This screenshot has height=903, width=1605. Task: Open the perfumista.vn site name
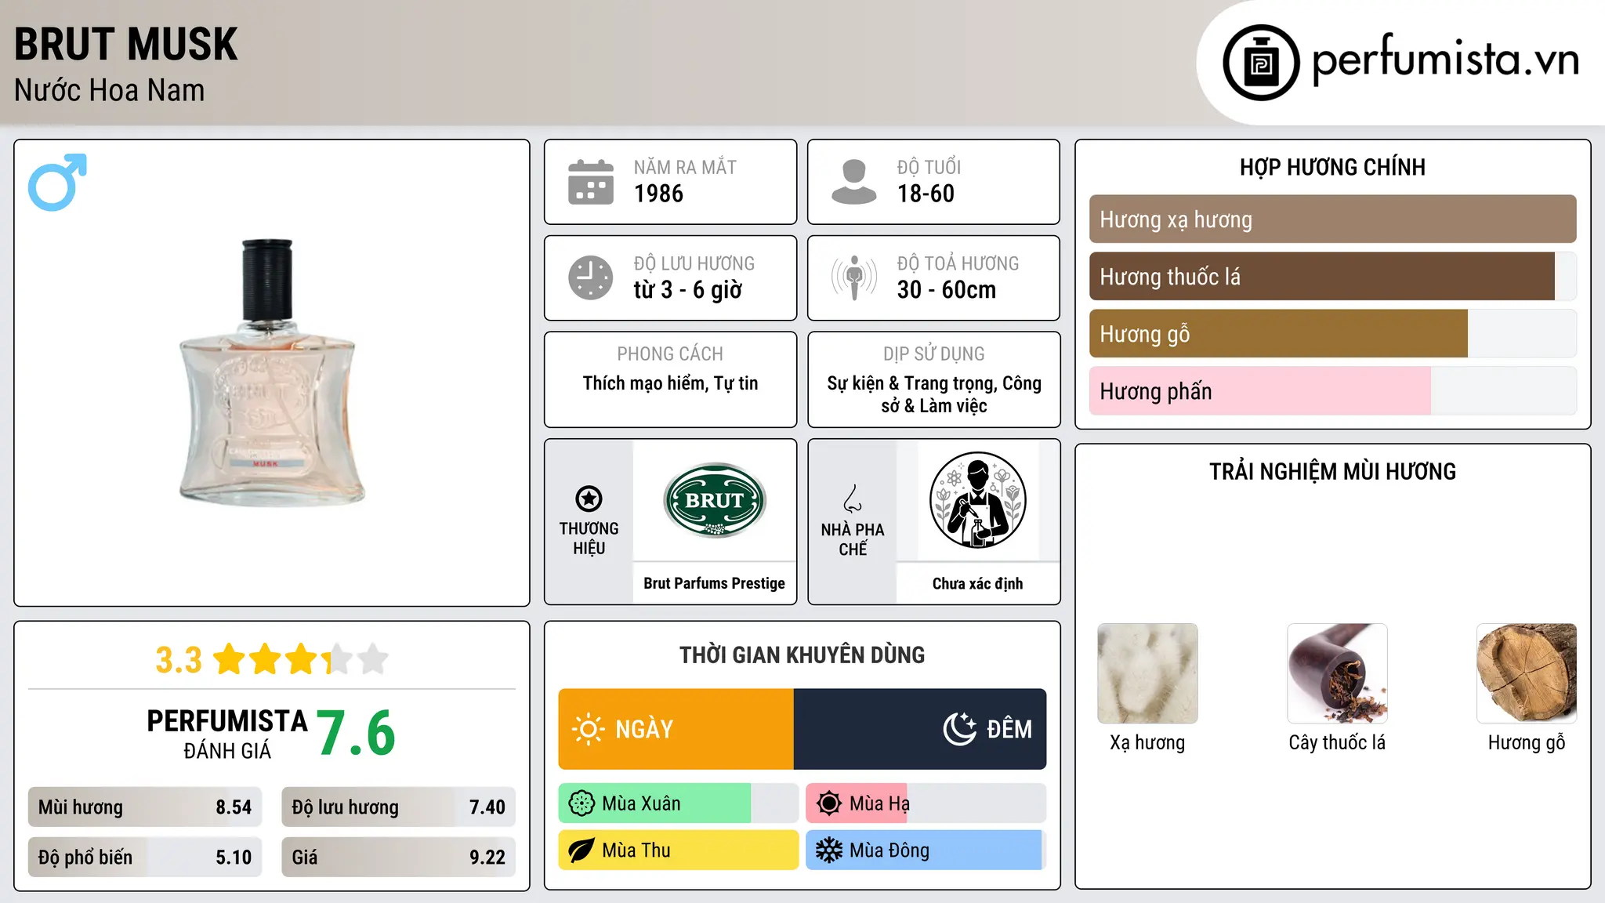1445,60
